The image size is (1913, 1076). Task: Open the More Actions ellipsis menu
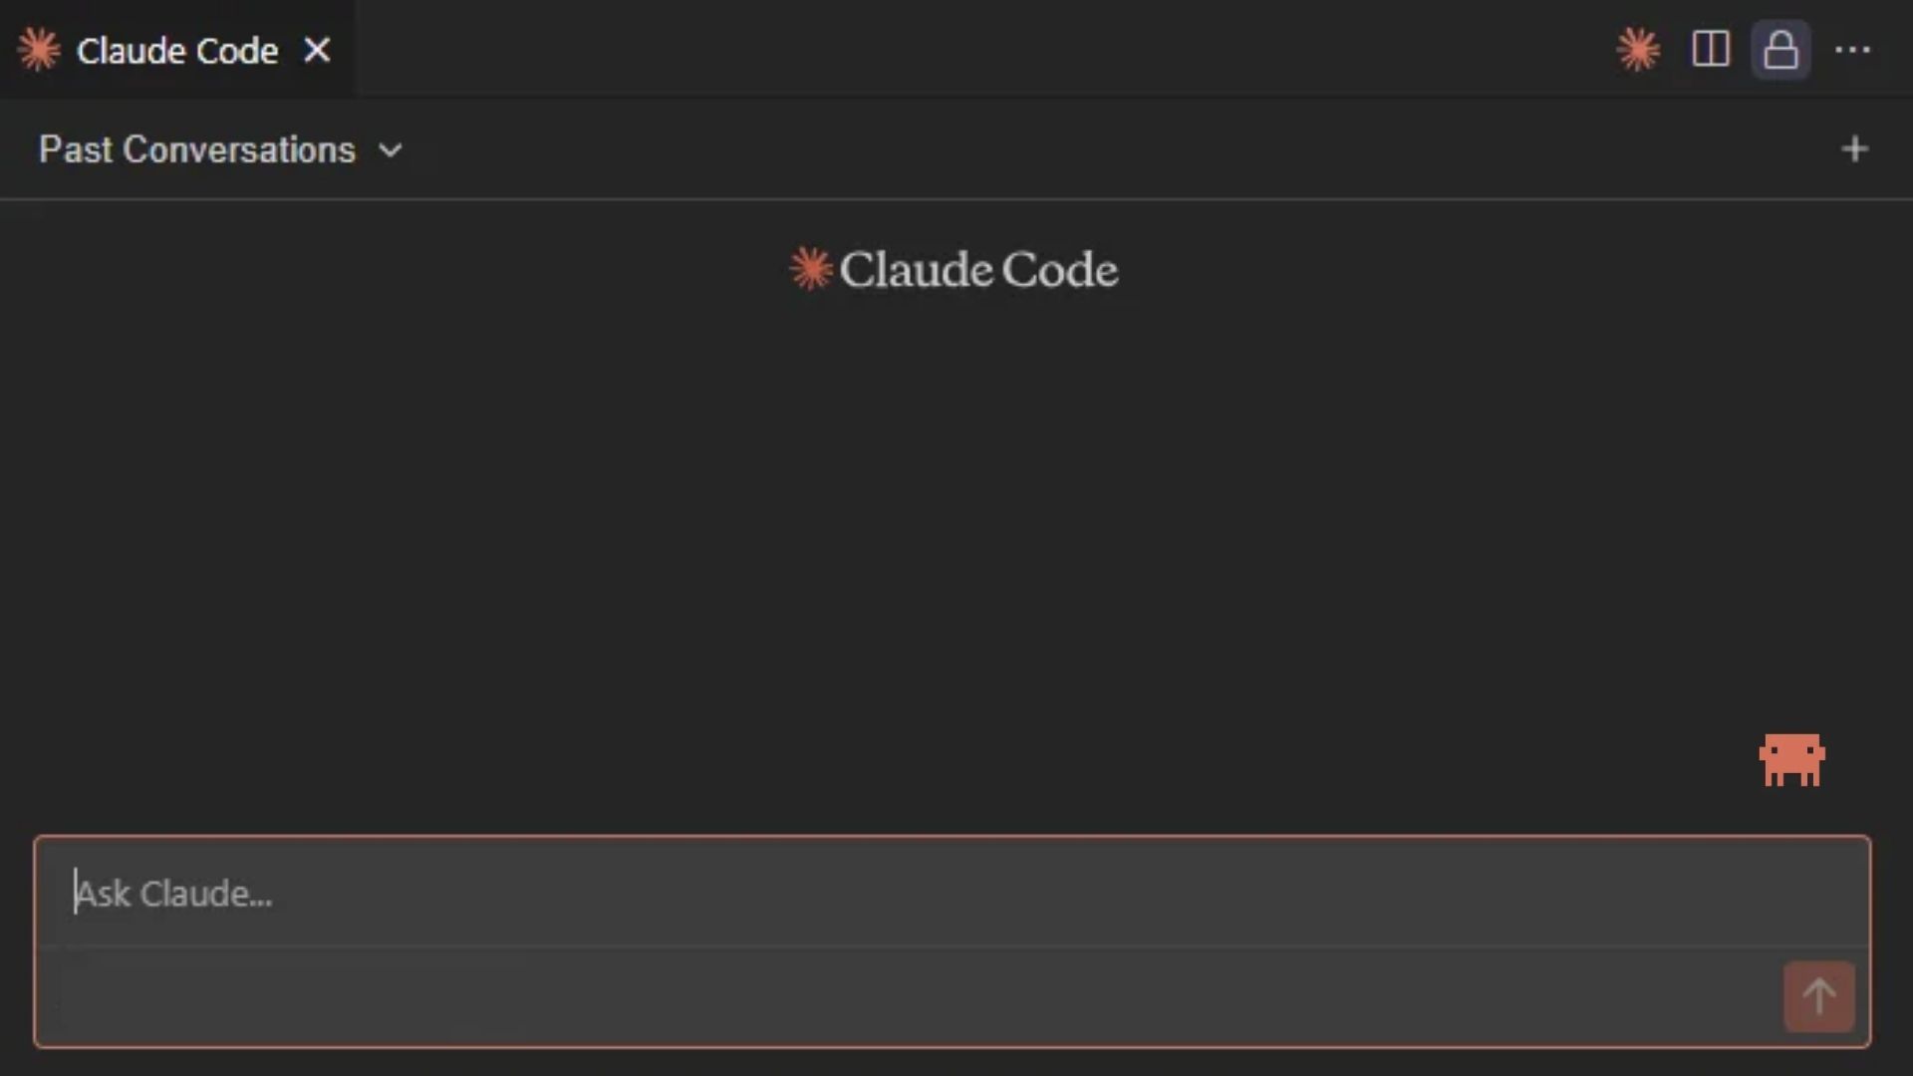point(1853,50)
